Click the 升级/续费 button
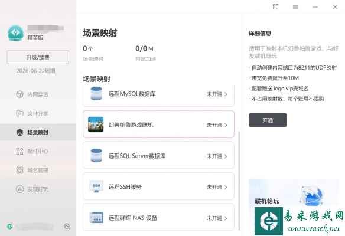345x236 pixels. (x=38, y=57)
